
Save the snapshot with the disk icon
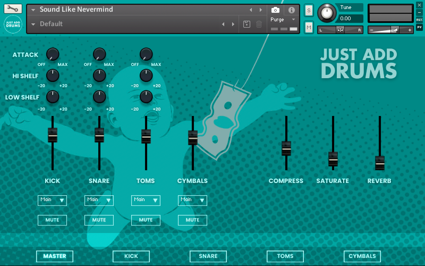[246, 24]
